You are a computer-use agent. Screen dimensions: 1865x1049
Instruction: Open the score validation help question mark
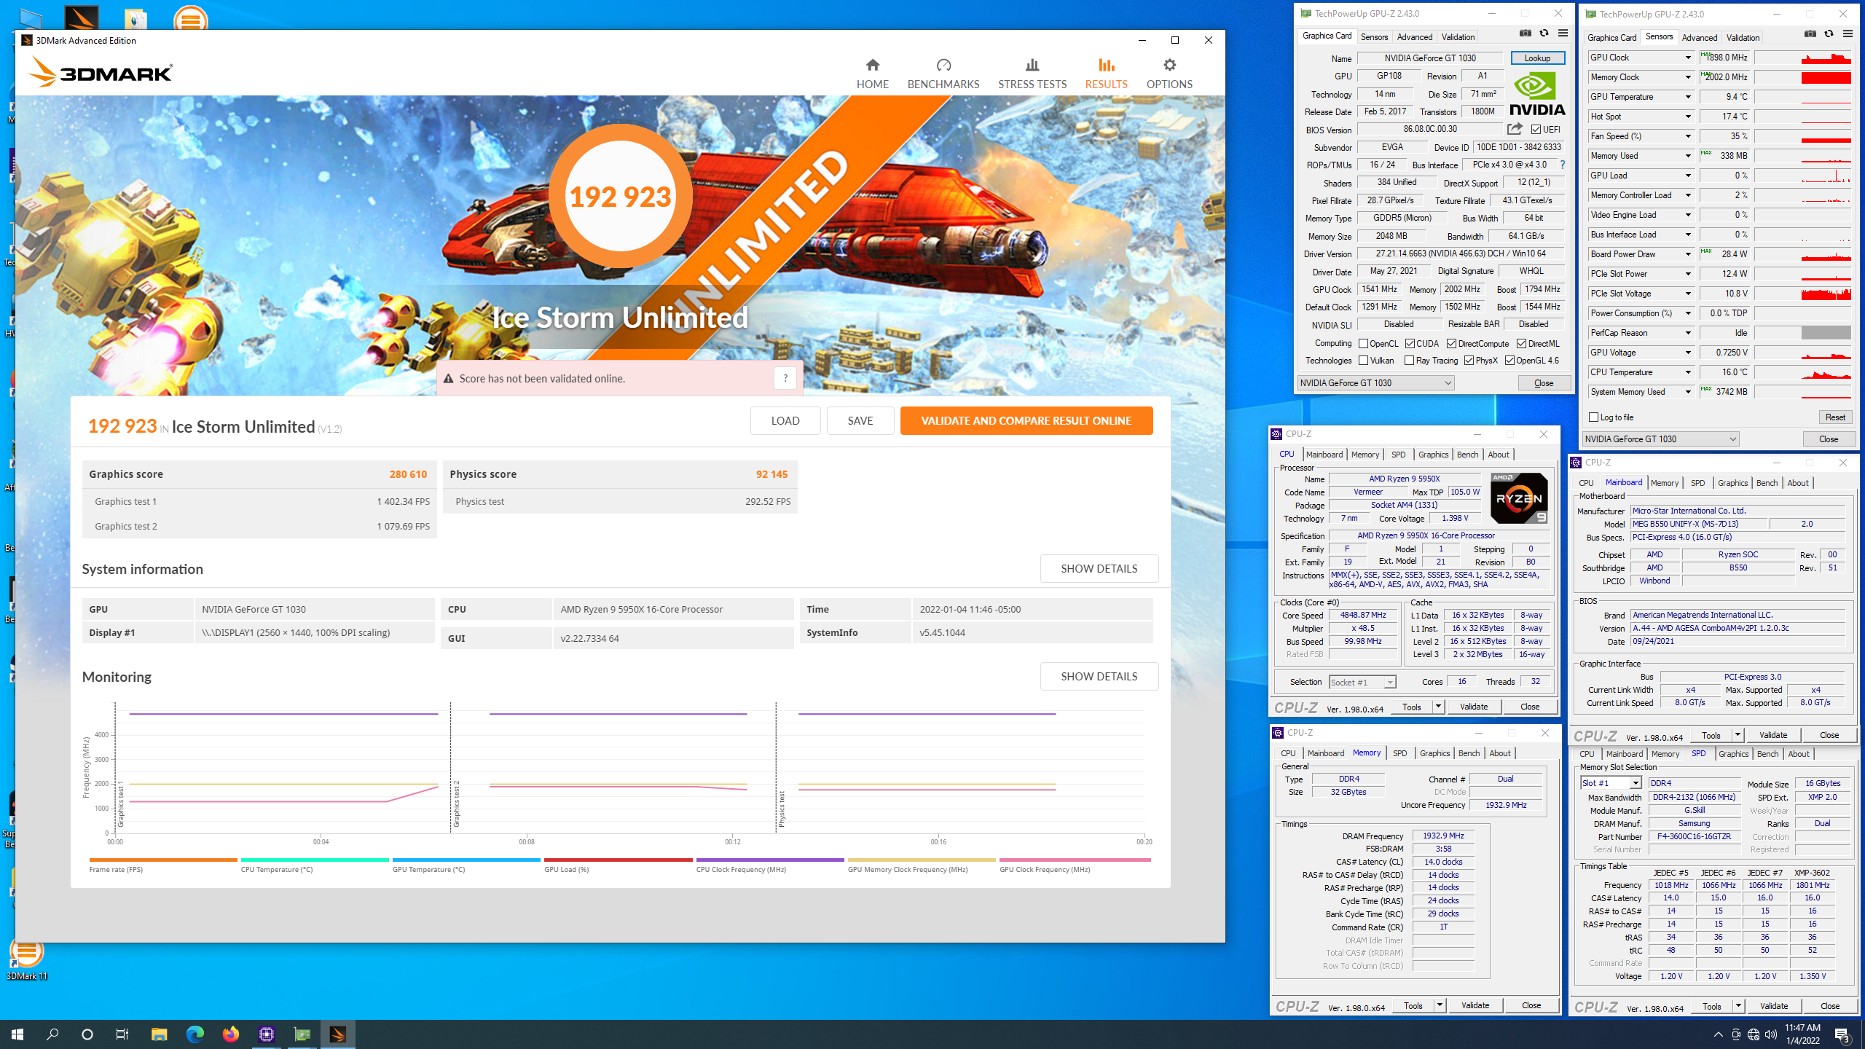click(x=785, y=378)
